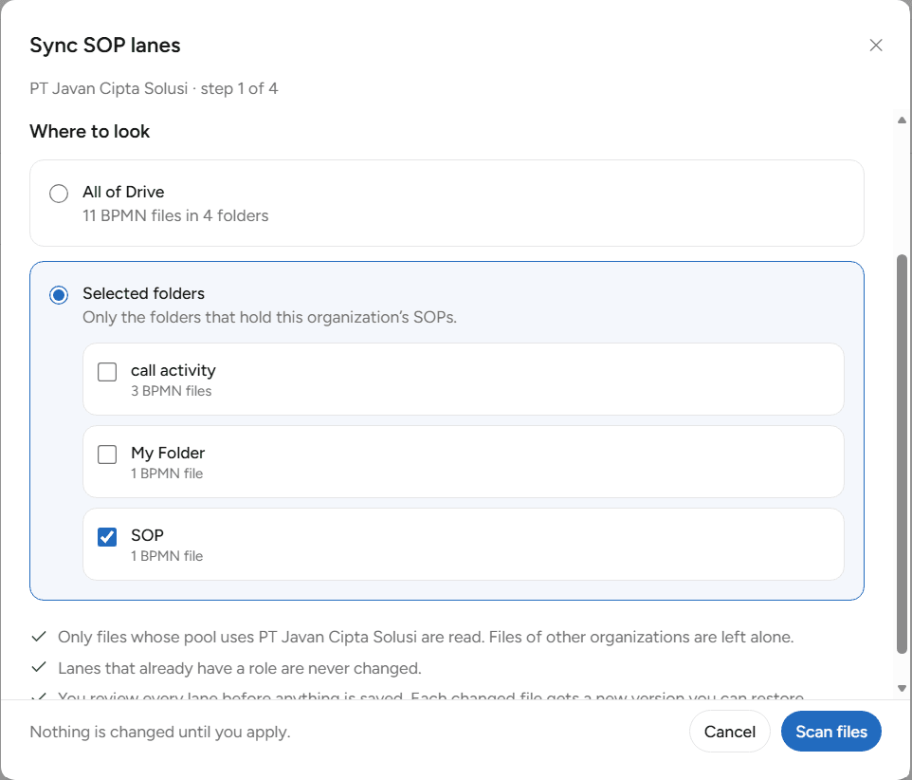
Task: Click the vertical scrollbar thumb
Action: pyautogui.click(x=903, y=454)
